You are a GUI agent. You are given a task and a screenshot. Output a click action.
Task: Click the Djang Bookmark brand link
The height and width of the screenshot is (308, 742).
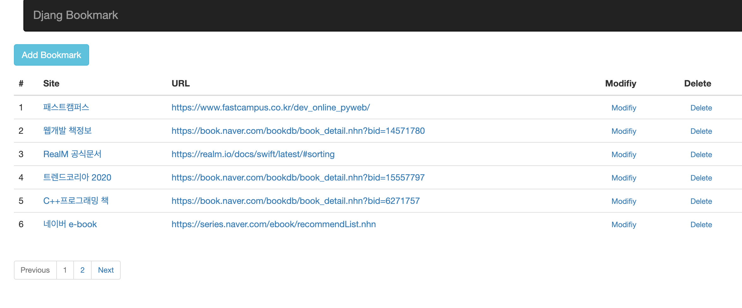[76, 15]
